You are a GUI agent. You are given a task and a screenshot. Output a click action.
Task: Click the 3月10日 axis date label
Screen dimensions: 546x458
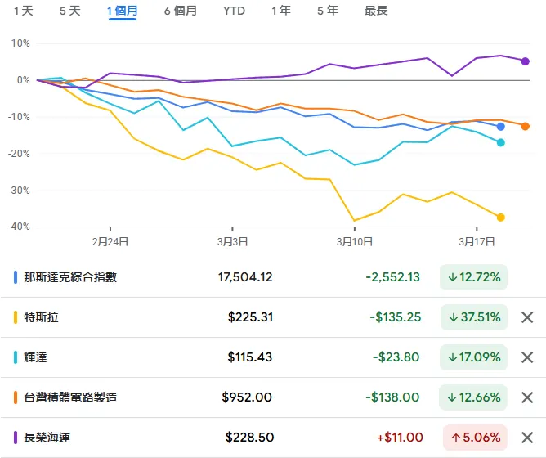[355, 241]
